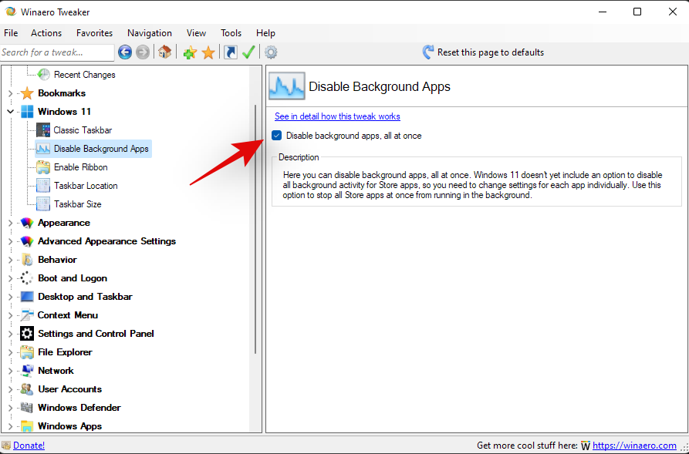Image resolution: width=689 pixels, height=454 pixels.
Task: Click the 'Search for a tweak' field
Action: (57, 52)
